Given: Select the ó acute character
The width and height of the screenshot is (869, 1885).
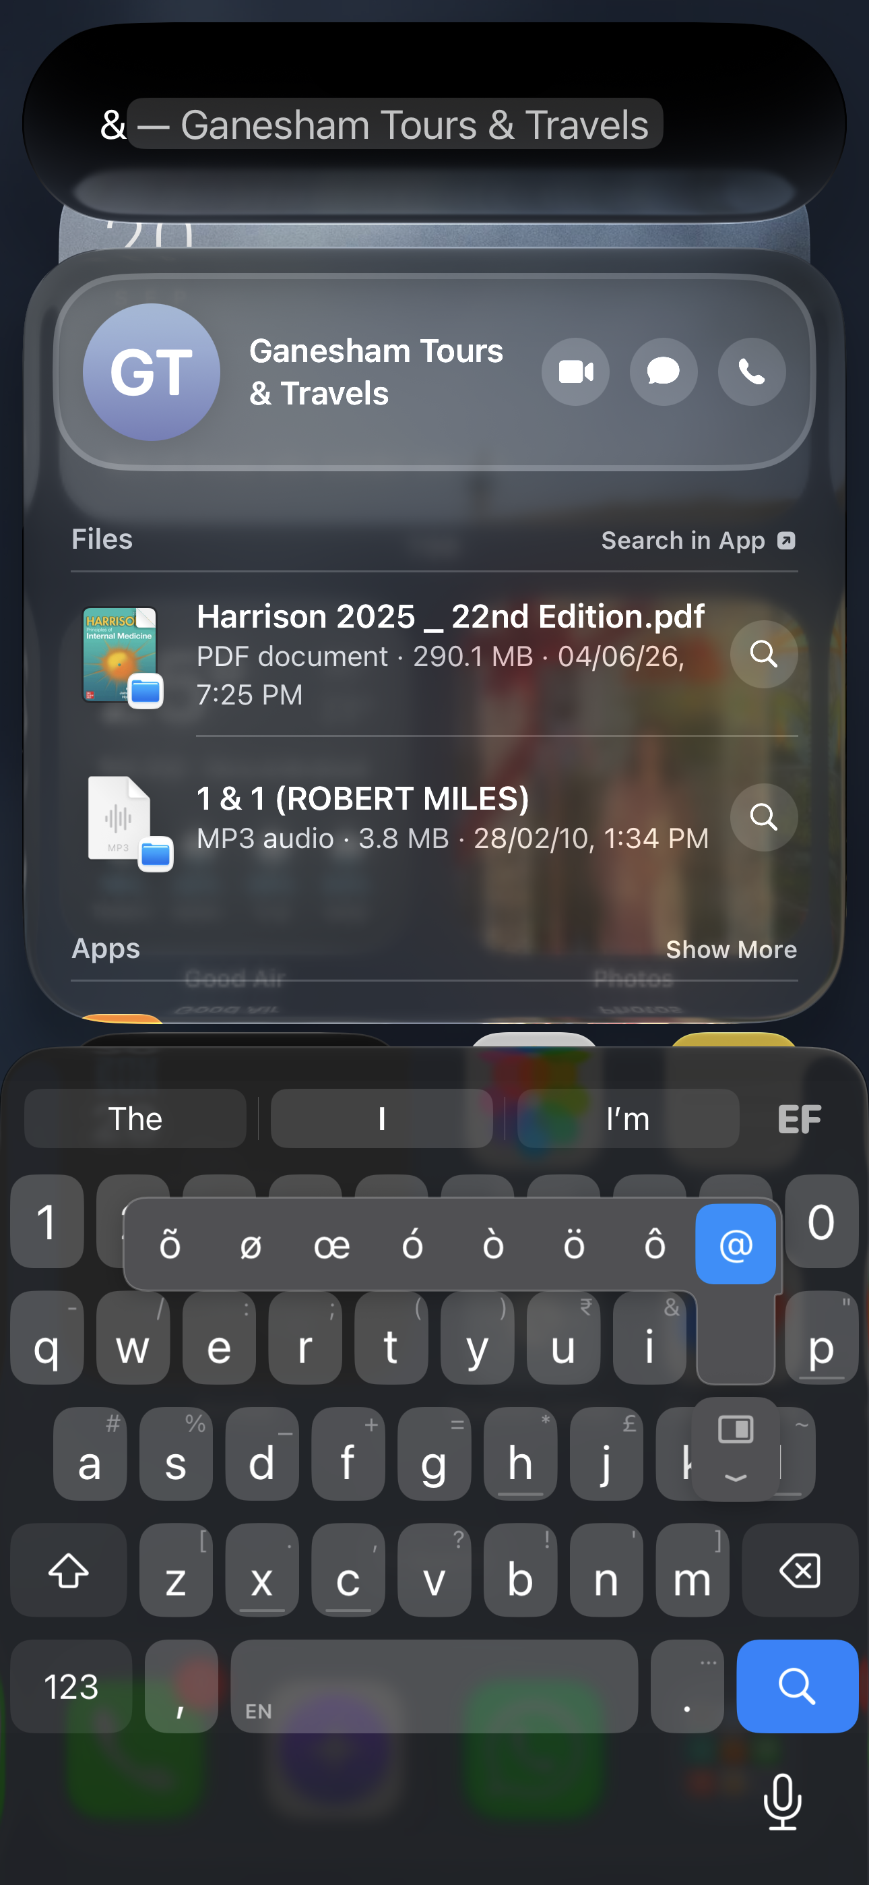Looking at the screenshot, I should [412, 1245].
